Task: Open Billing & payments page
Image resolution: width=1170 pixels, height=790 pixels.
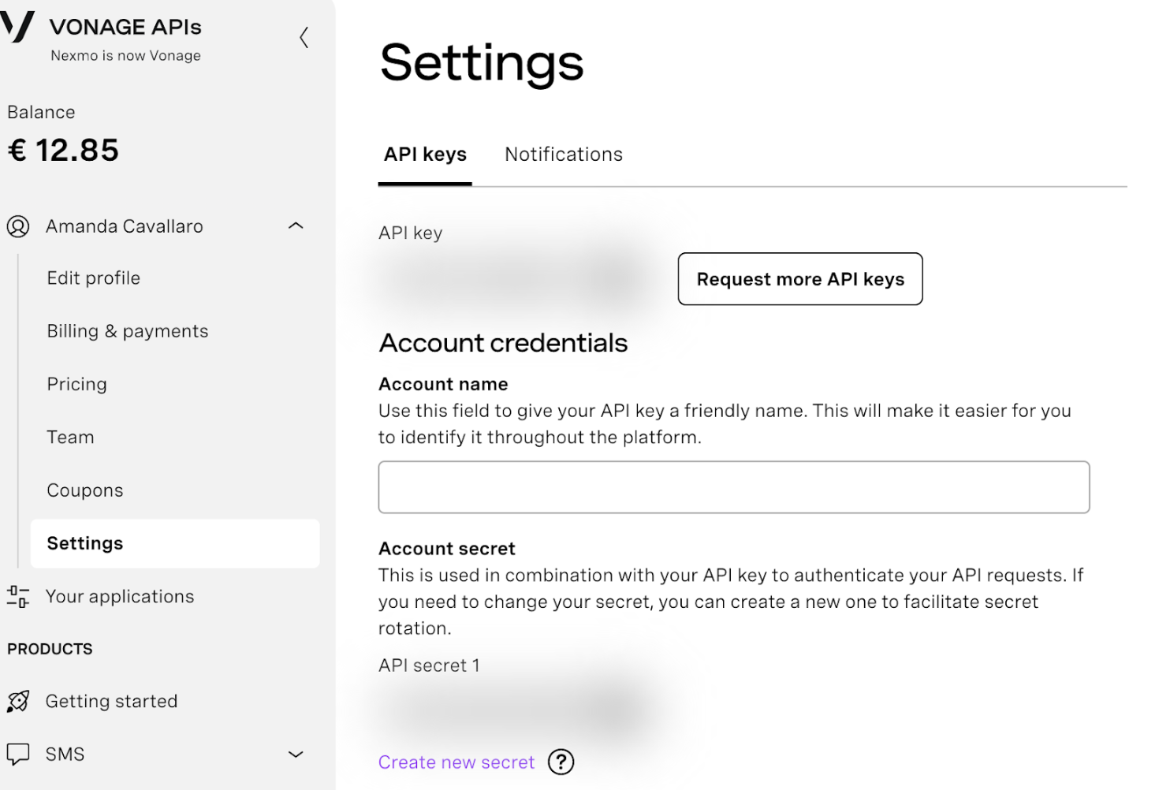Action: point(128,331)
